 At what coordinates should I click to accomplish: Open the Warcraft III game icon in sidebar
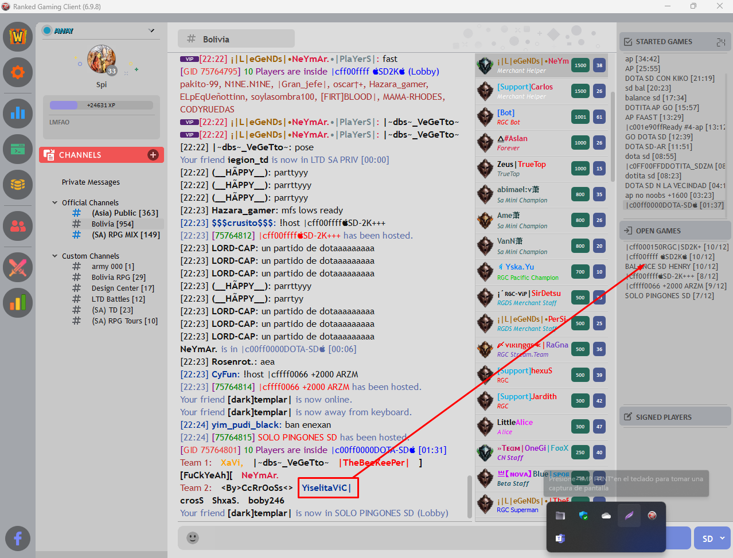pyautogui.click(x=18, y=37)
